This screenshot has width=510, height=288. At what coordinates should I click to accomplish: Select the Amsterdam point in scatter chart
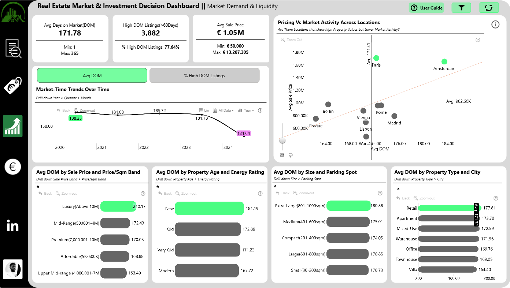point(444,61)
